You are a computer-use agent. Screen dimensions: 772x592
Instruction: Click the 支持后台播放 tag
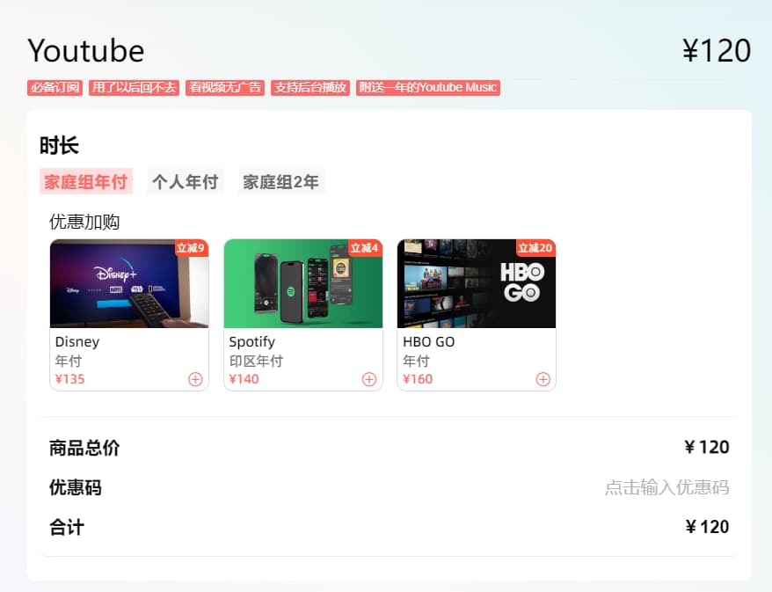click(310, 88)
